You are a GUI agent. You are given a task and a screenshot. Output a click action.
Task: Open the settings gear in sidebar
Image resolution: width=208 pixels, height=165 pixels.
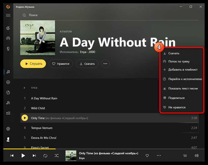click(8, 129)
